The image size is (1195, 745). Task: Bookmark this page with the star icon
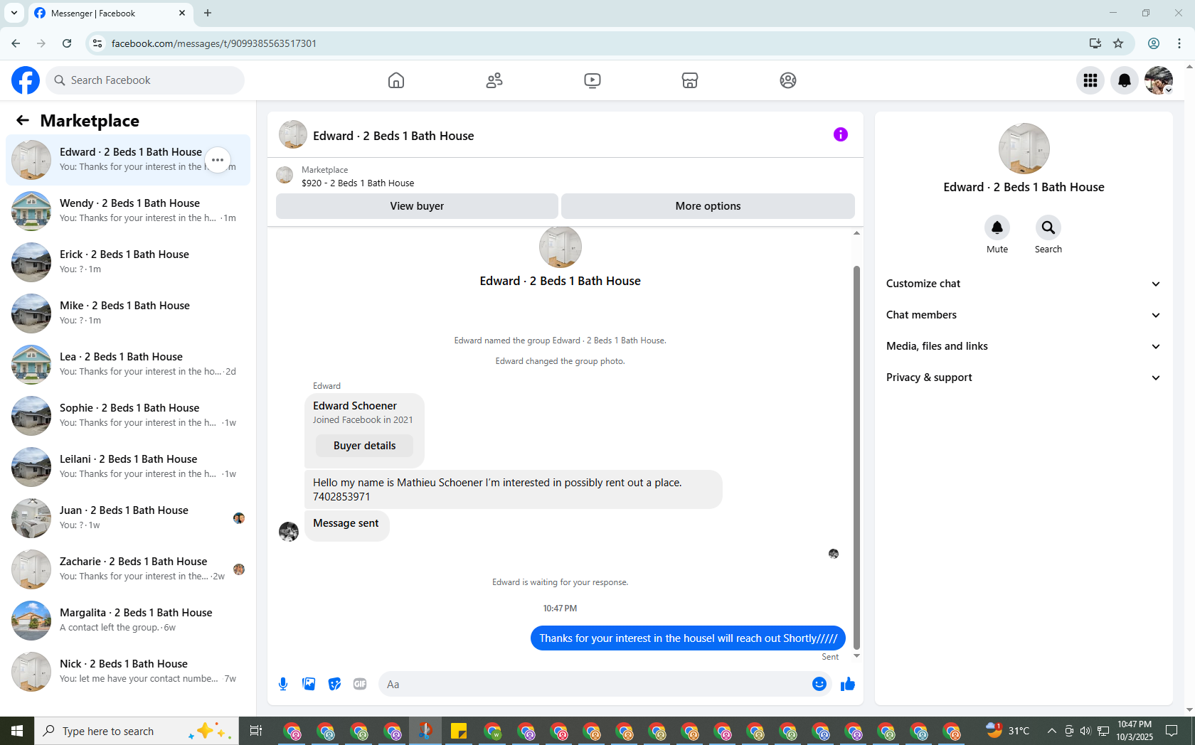click(x=1118, y=43)
